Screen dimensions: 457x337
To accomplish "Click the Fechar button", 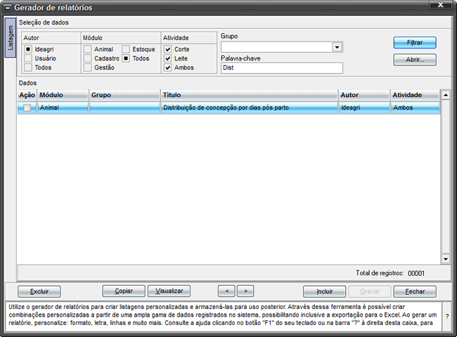I will point(415,291).
